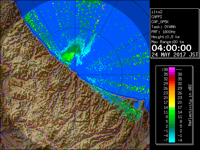Click the 'CAP_0P5K' text
Image resolution: width=200 pixels, height=150 pixels.
click(160, 22)
